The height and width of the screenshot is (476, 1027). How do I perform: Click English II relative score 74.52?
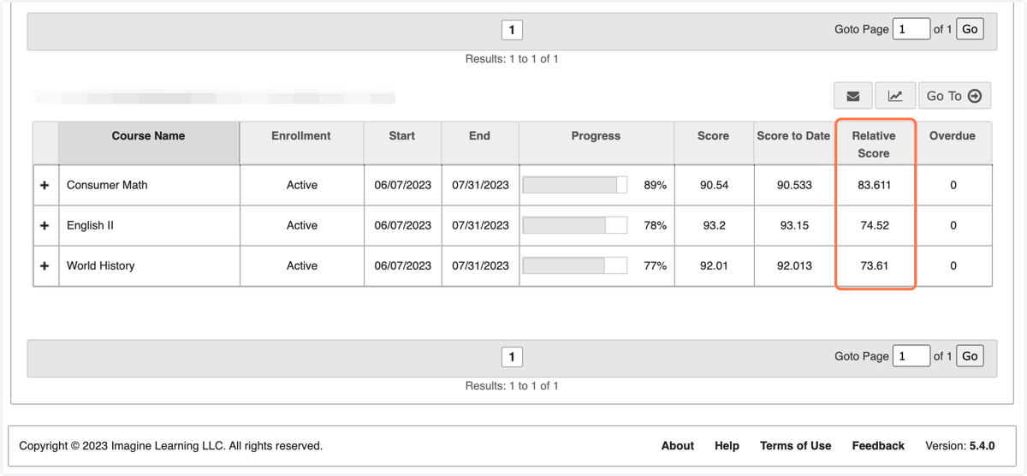(874, 225)
